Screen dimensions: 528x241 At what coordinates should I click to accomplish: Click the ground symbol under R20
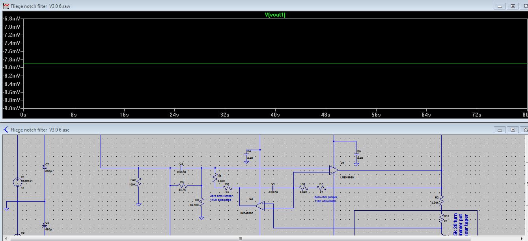[139, 204]
